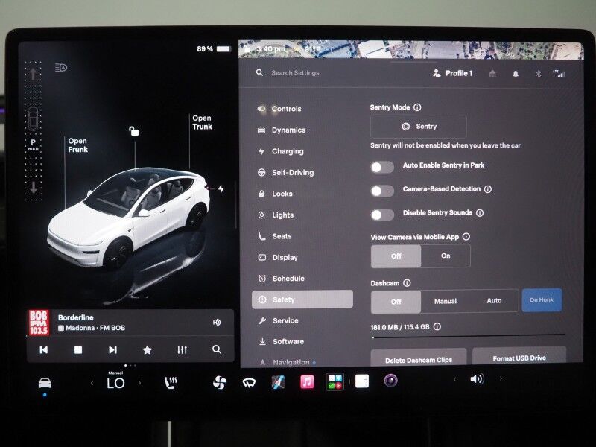The image size is (596, 447).
Task: Open the white notes/calendar app icon
Action: click(362, 381)
